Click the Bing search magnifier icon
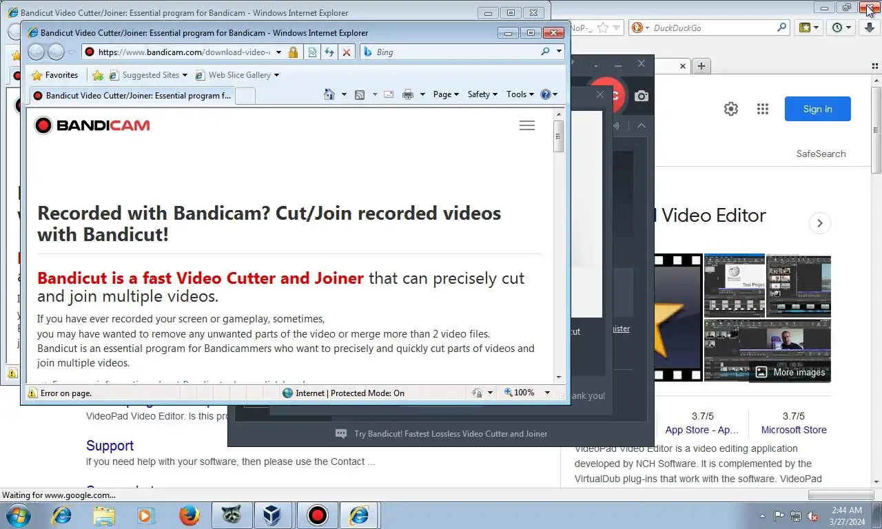Image resolution: width=882 pixels, height=529 pixels. [x=545, y=52]
